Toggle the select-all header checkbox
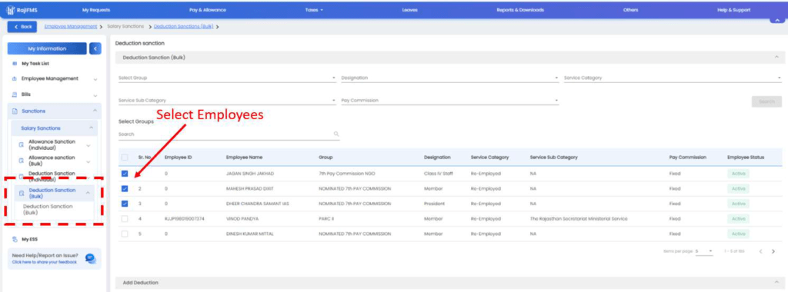Screen dimensions: 788x292 pos(125,158)
